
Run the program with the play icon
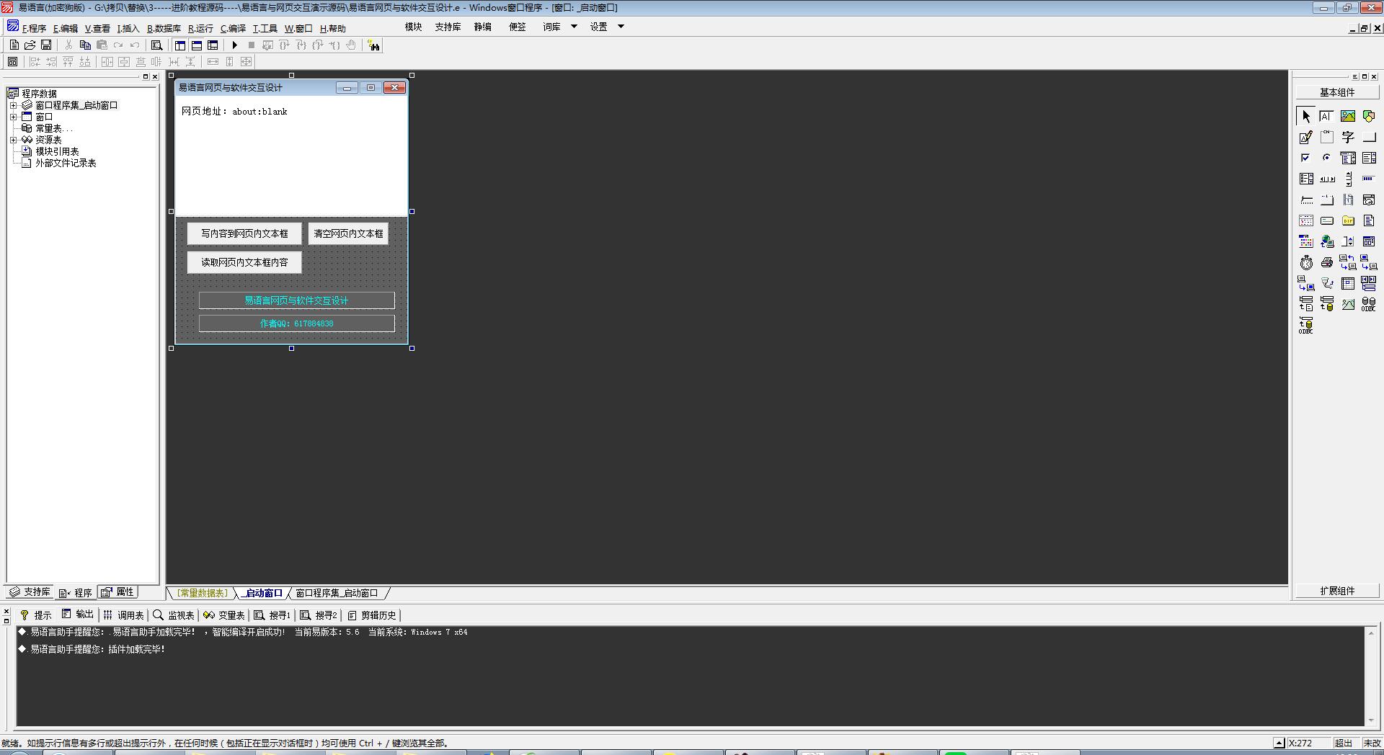(x=234, y=45)
